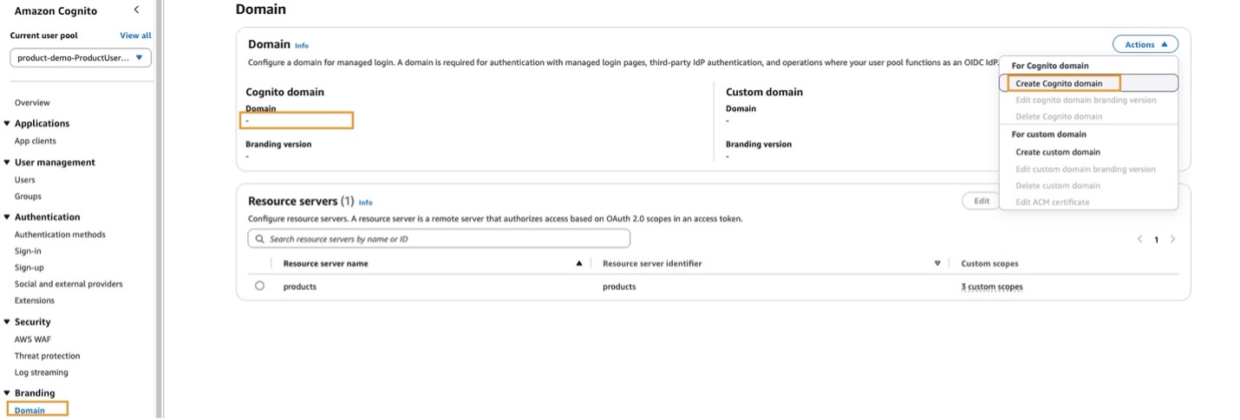Collapse the User management section

8,163
